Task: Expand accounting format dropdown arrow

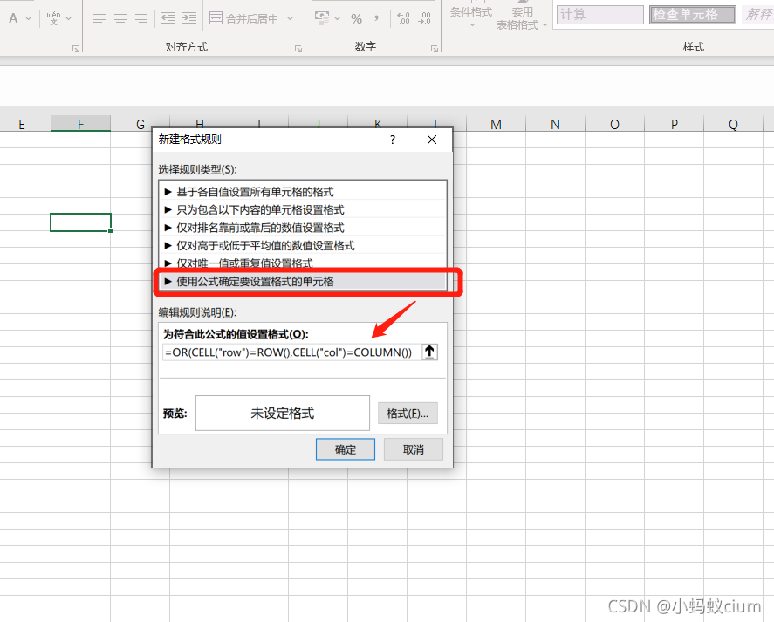Action: tap(337, 19)
